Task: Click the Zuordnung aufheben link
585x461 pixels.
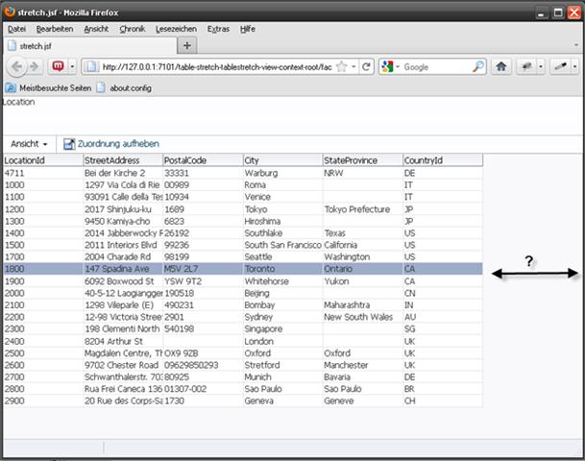Action: tap(118, 144)
